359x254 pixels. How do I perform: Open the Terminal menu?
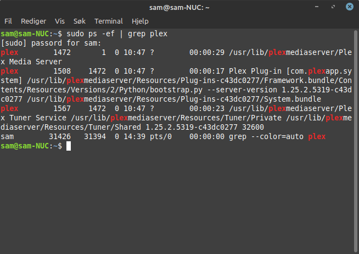coord(109,21)
